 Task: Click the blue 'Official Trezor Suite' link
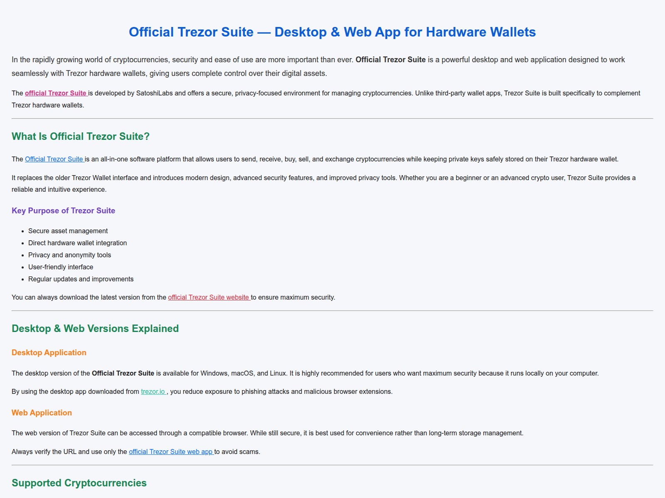54,159
